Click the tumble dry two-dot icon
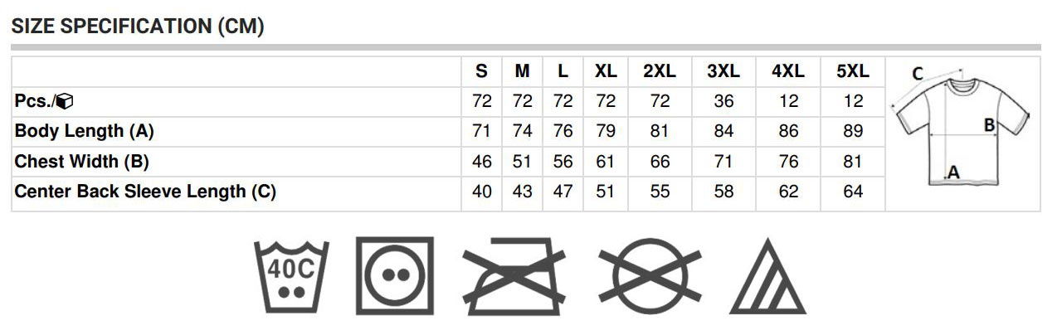This screenshot has height=335, width=1062. point(394,276)
